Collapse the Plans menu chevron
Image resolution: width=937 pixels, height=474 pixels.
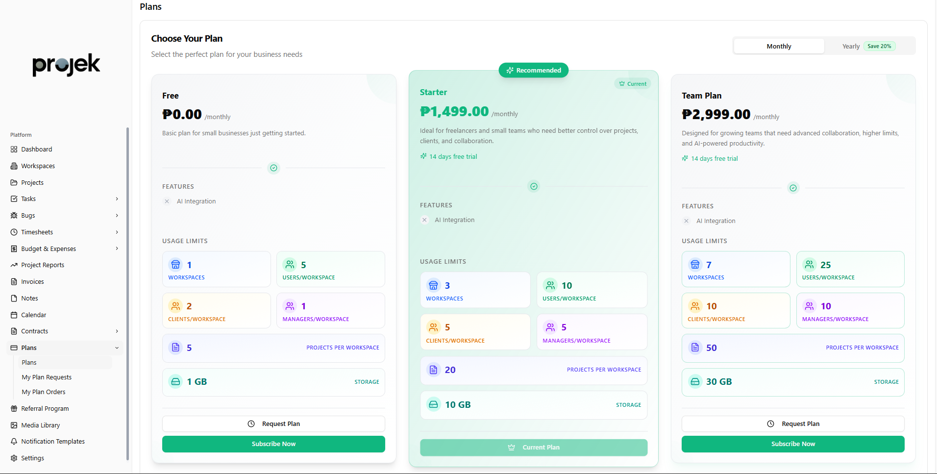pos(117,348)
